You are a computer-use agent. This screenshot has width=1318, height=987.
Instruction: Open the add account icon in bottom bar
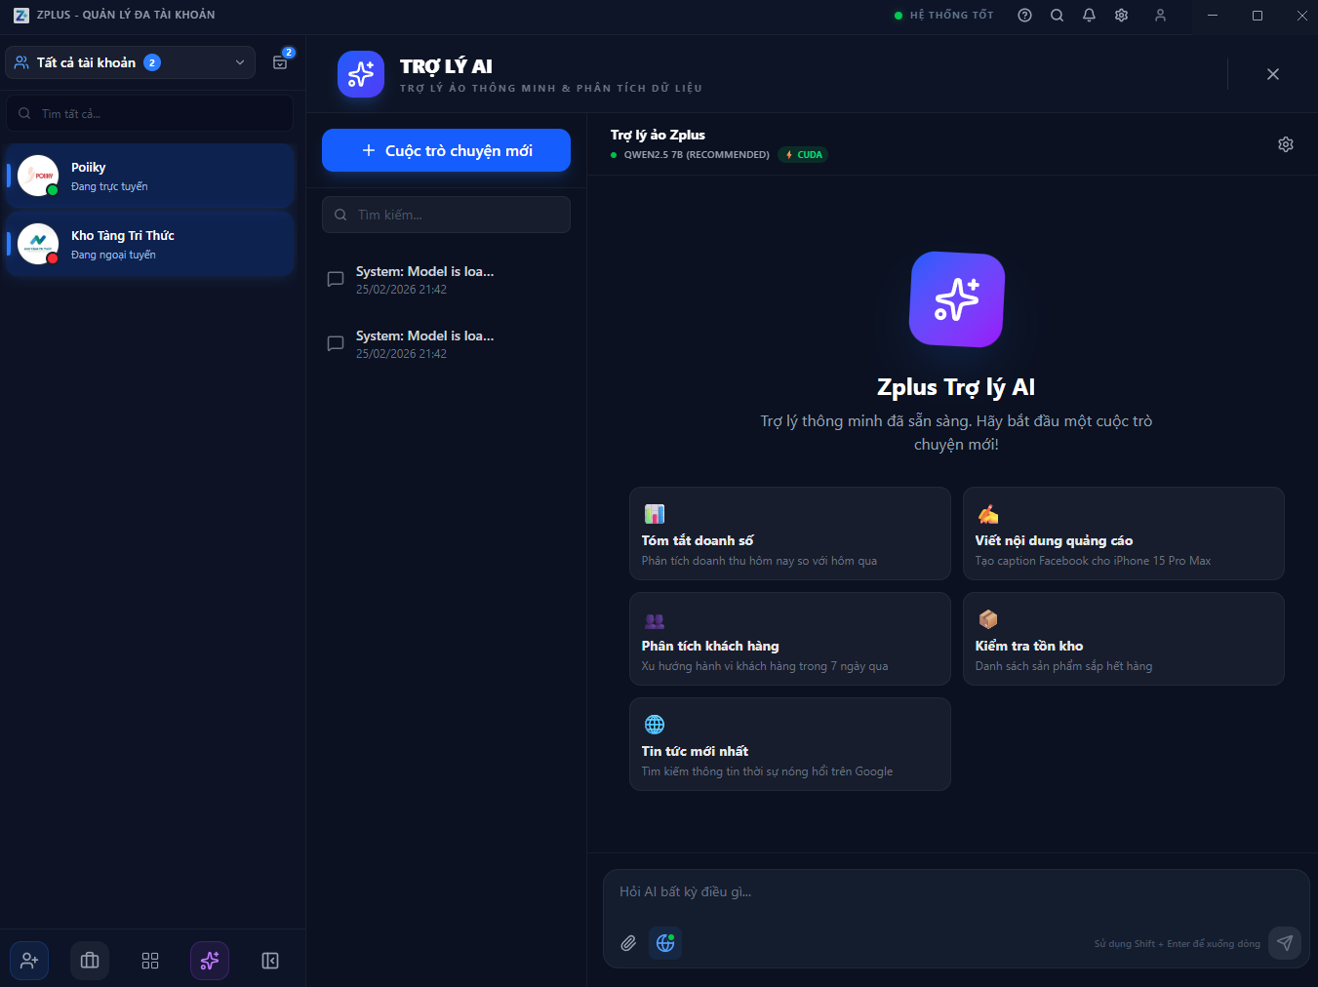click(29, 961)
